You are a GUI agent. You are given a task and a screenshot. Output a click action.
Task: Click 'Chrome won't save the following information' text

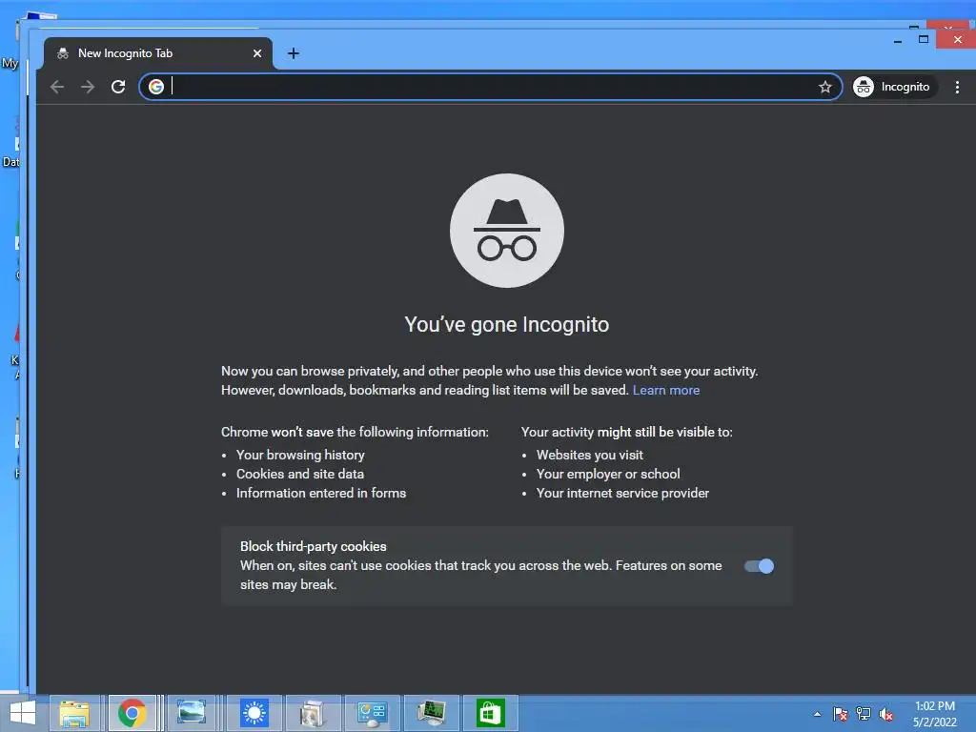(x=355, y=432)
